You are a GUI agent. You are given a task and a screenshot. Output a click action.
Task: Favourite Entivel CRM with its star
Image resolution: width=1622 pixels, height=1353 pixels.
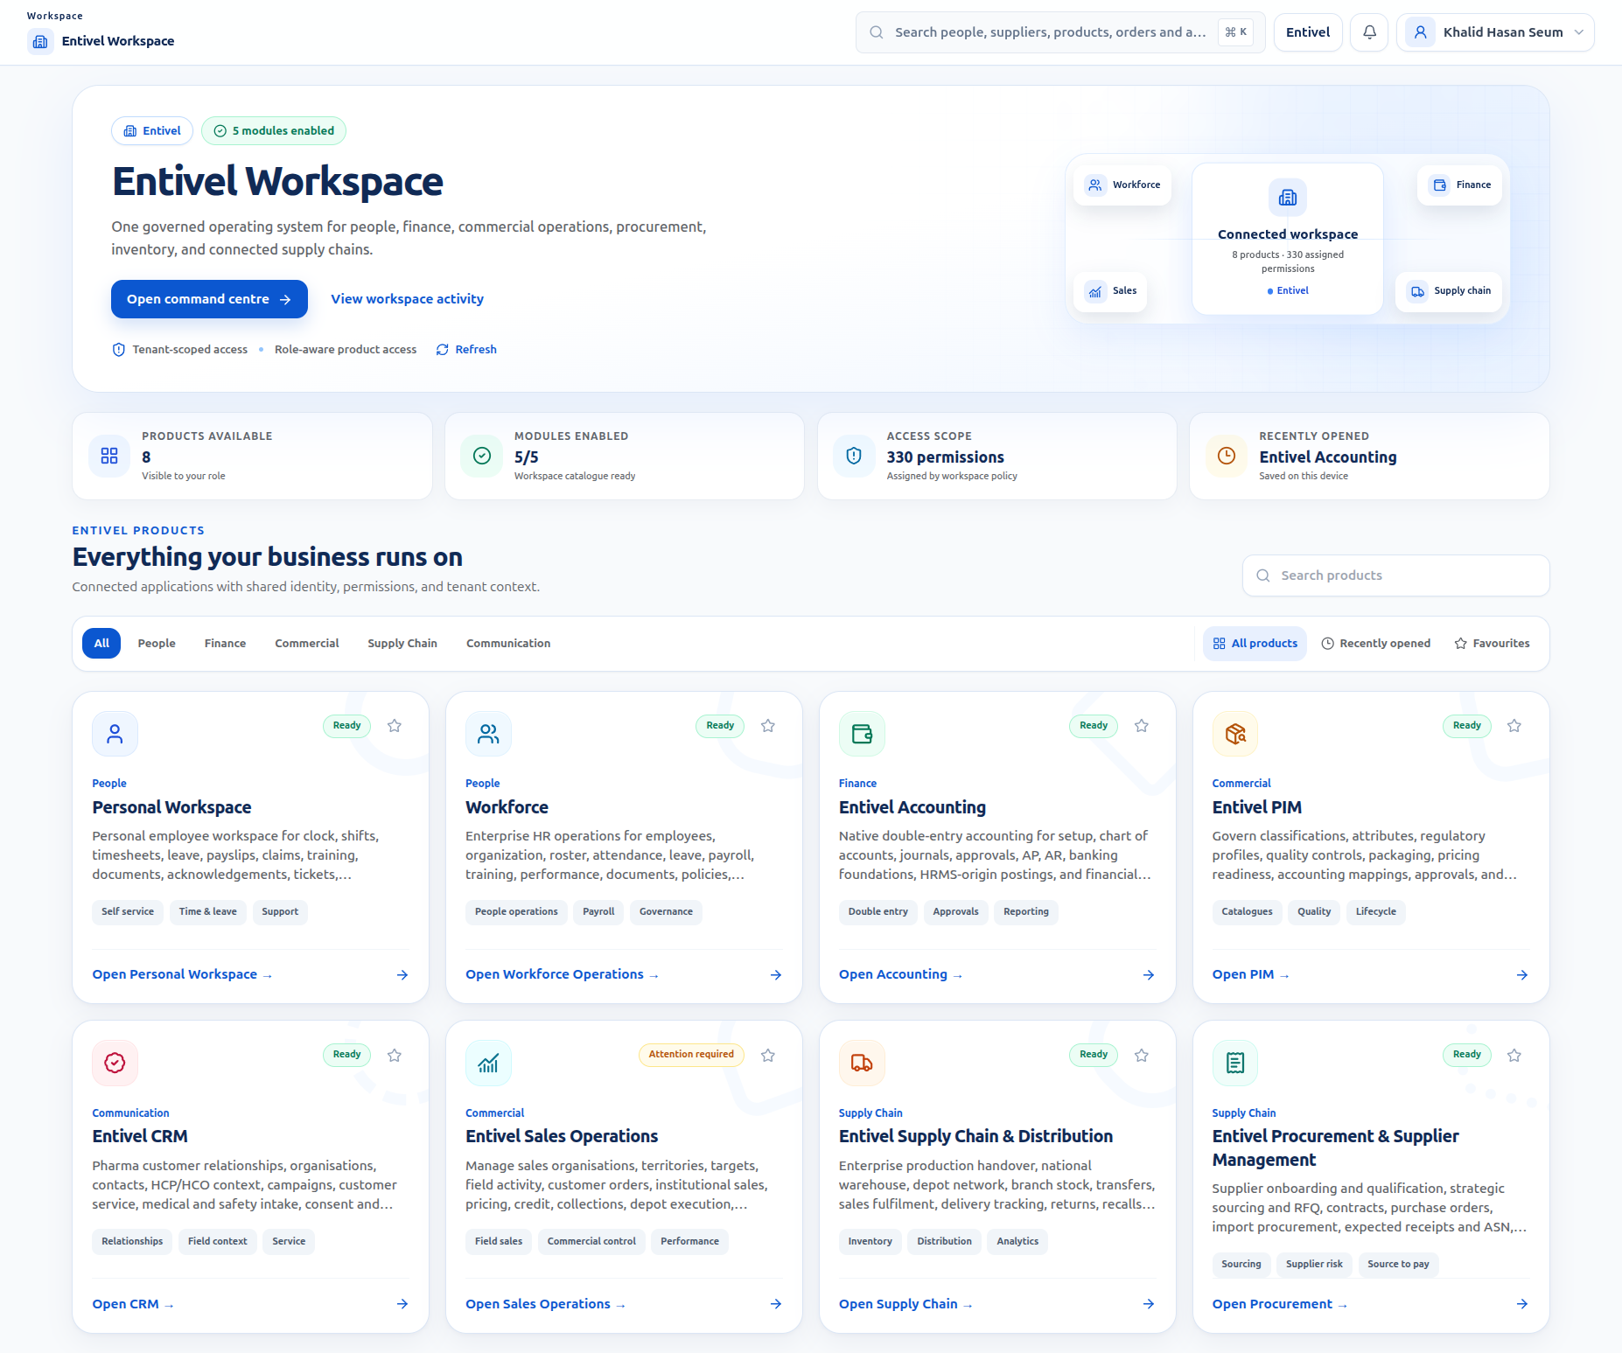tap(395, 1056)
